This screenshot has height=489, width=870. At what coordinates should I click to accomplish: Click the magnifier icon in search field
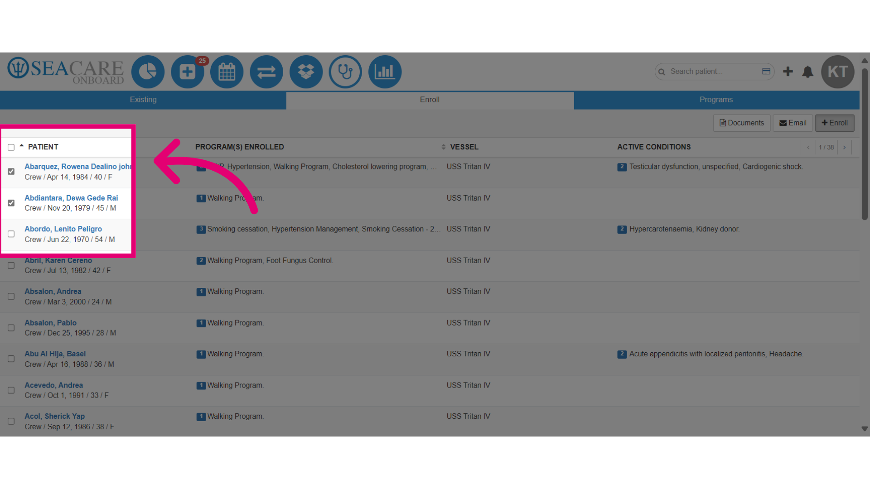click(x=662, y=72)
